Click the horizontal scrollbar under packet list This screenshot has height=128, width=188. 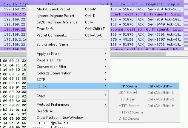tap(138, 54)
